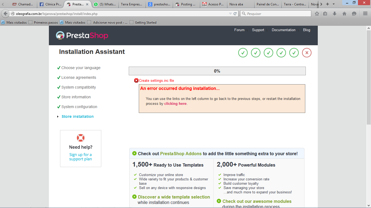Image resolution: width=371 pixels, height=208 pixels.
Task: Go back to Store information step
Action: (x=76, y=97)
